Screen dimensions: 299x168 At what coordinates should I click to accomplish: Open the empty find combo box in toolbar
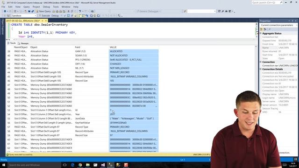click(201, 11)
